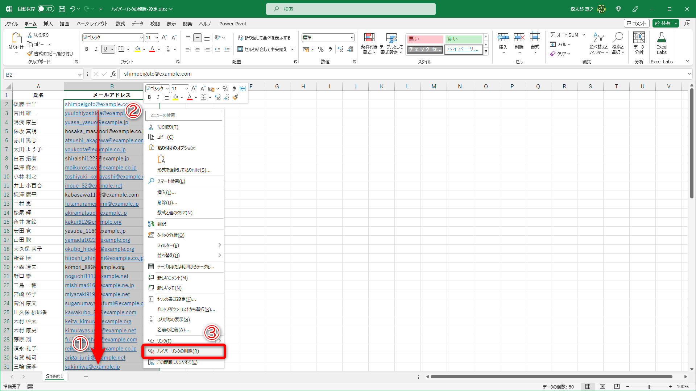The width and height of the screenshot is (696, 391).
Task: Click the Merge and Center cells icon
Action: pyautogui.click(x=240, y=49)
